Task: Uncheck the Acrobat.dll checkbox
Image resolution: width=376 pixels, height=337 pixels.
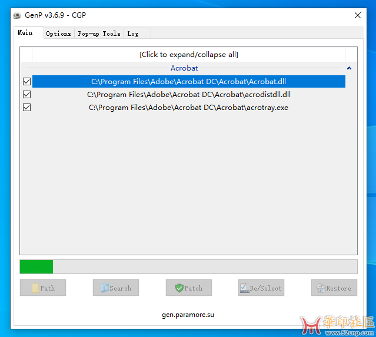Action: point(27,82)
